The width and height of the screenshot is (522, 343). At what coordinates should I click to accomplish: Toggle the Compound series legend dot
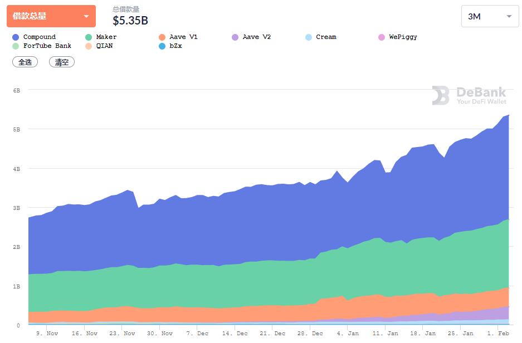[x=16, y=37]
